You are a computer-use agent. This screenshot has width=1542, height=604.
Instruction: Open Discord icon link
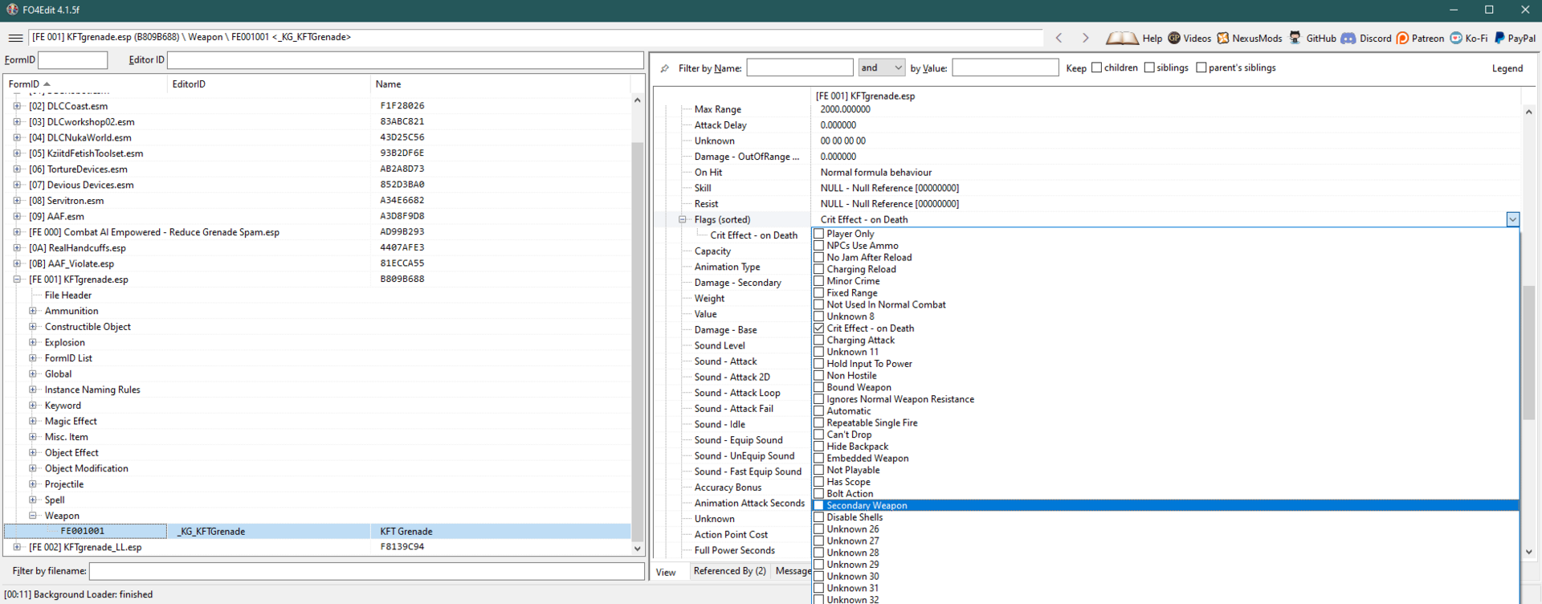point(1348,38)
